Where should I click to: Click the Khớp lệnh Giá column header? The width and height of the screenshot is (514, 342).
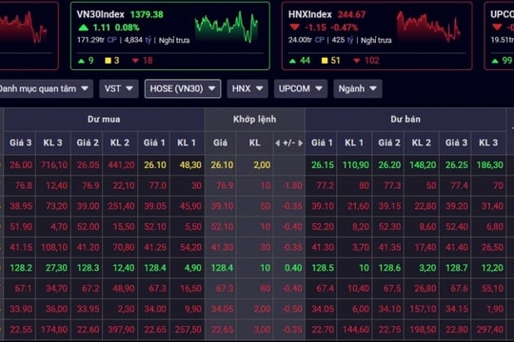coord(220,143)
